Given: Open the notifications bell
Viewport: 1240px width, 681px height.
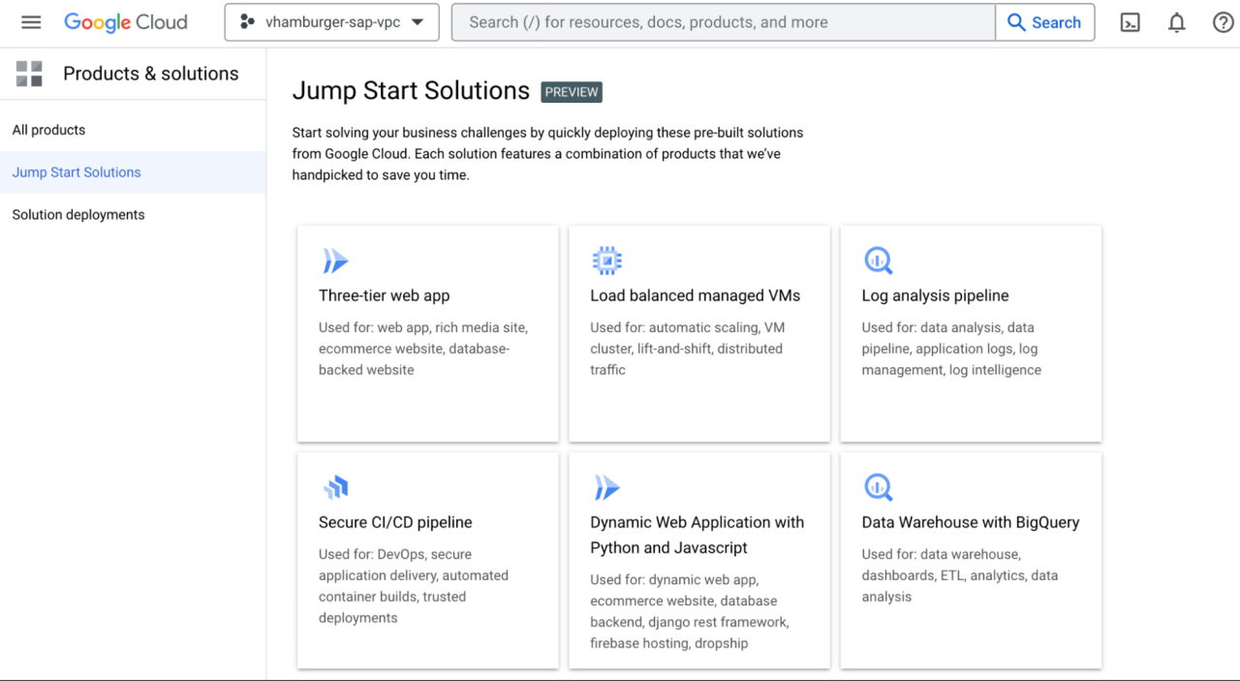Looking at the screenshot, I should click(1176, 21).
